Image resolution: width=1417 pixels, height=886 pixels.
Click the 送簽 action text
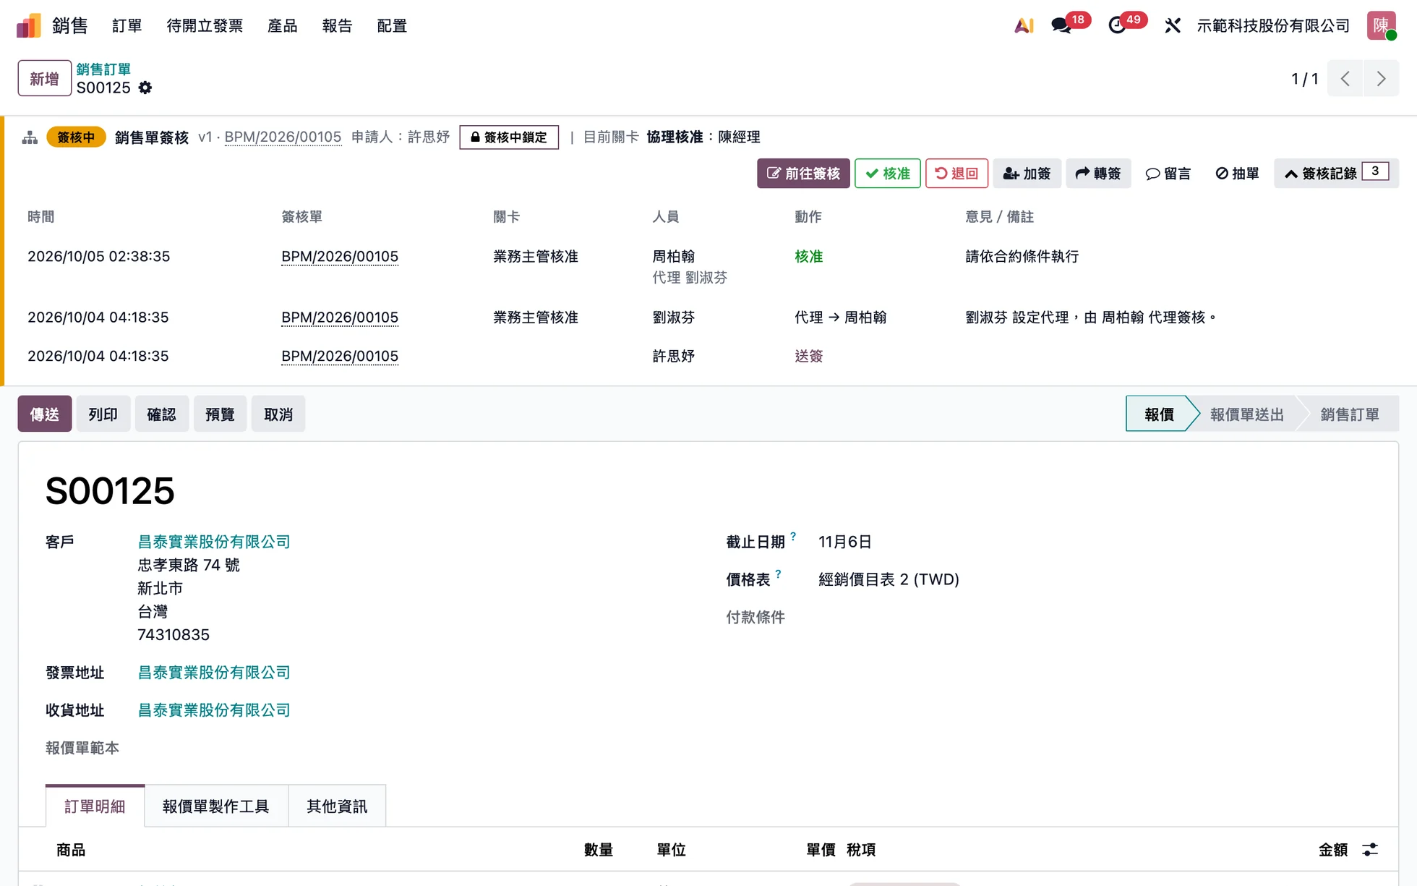[x=808, y=357]
